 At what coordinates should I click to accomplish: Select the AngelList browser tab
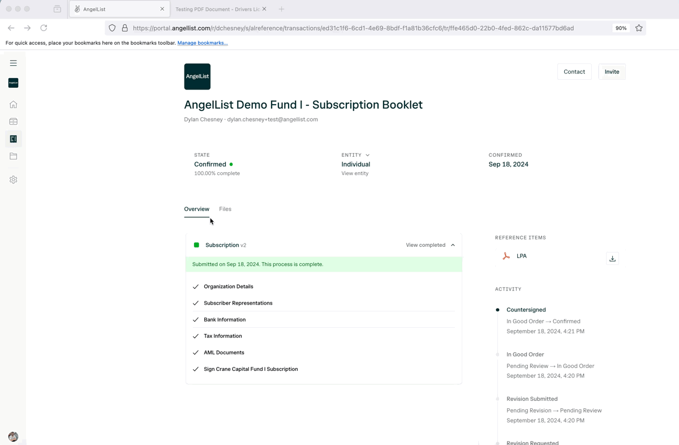119,9
